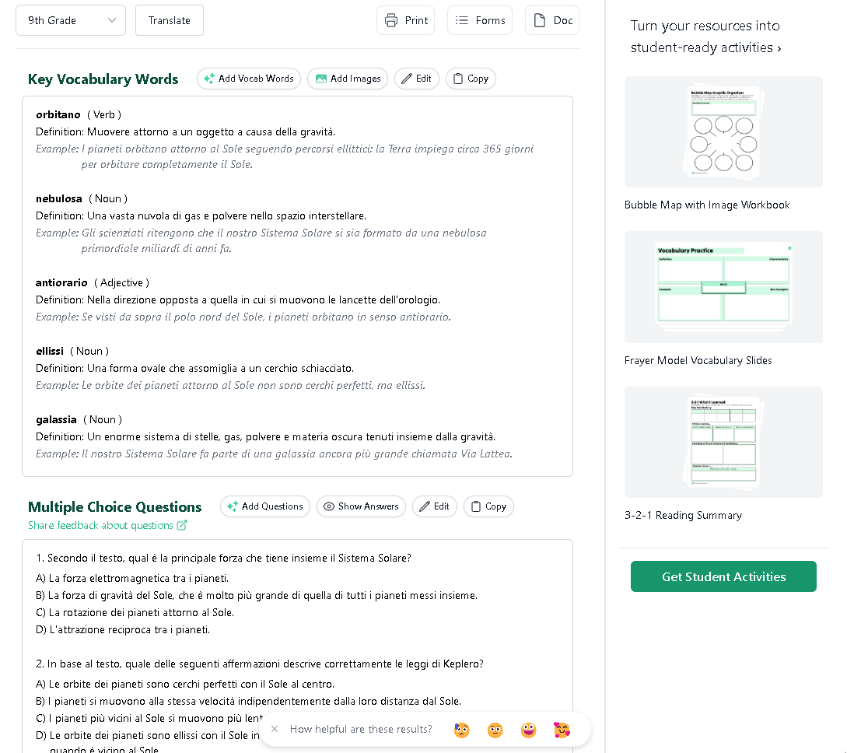Click the Multiple Choice Questions heading

click(x=114, y=507)
